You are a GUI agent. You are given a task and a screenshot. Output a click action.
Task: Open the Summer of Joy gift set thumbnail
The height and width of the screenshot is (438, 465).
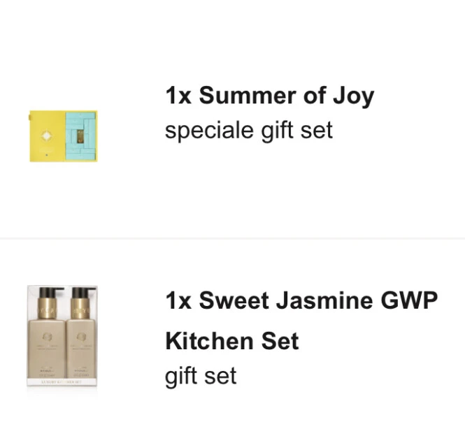click(x=64, y=136)
